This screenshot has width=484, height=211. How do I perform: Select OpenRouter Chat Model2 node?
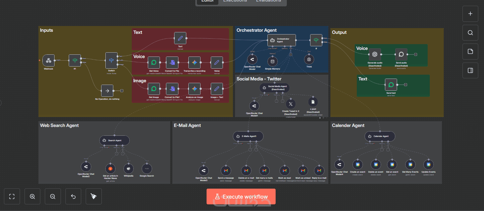pos(86,167)
